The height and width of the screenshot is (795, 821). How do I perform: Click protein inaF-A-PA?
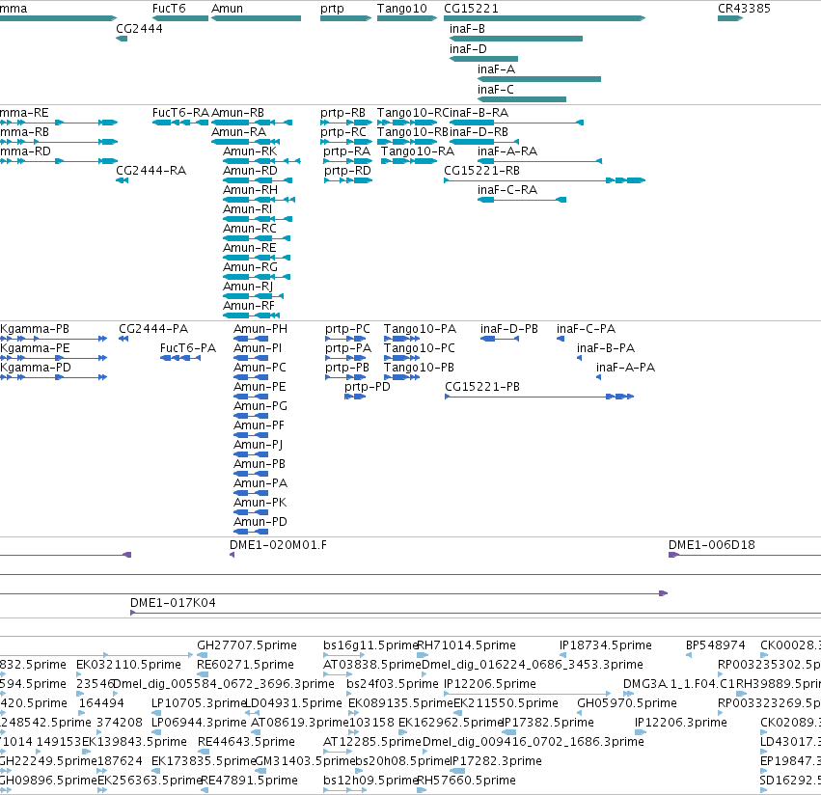(598, 377)
